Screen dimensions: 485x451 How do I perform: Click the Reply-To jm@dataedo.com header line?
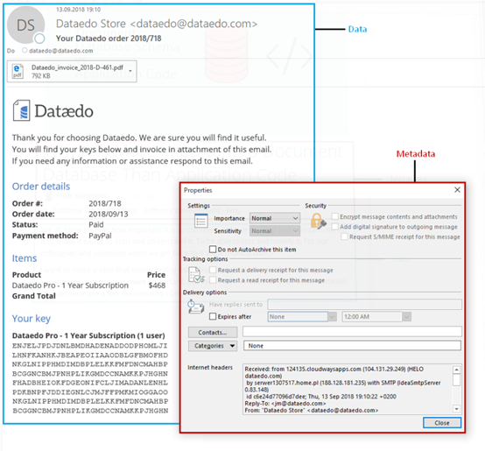(285, 404)
